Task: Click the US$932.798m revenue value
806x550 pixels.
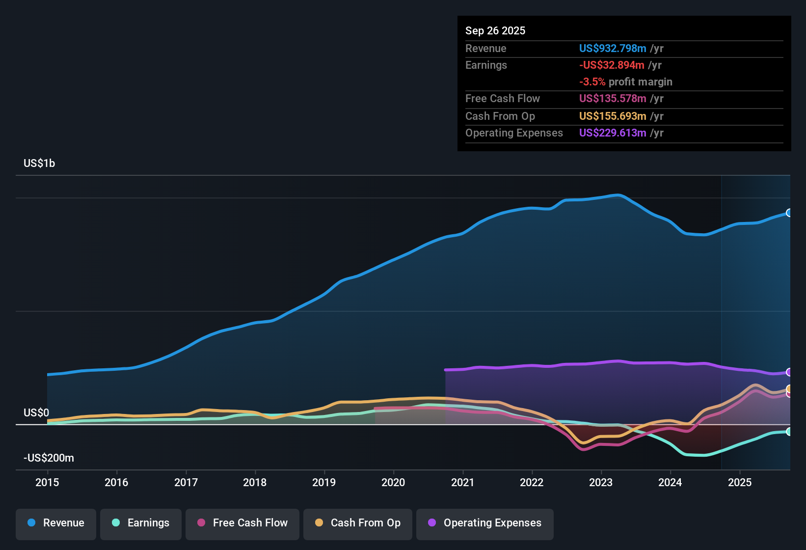Action: (x=613, y=48)
